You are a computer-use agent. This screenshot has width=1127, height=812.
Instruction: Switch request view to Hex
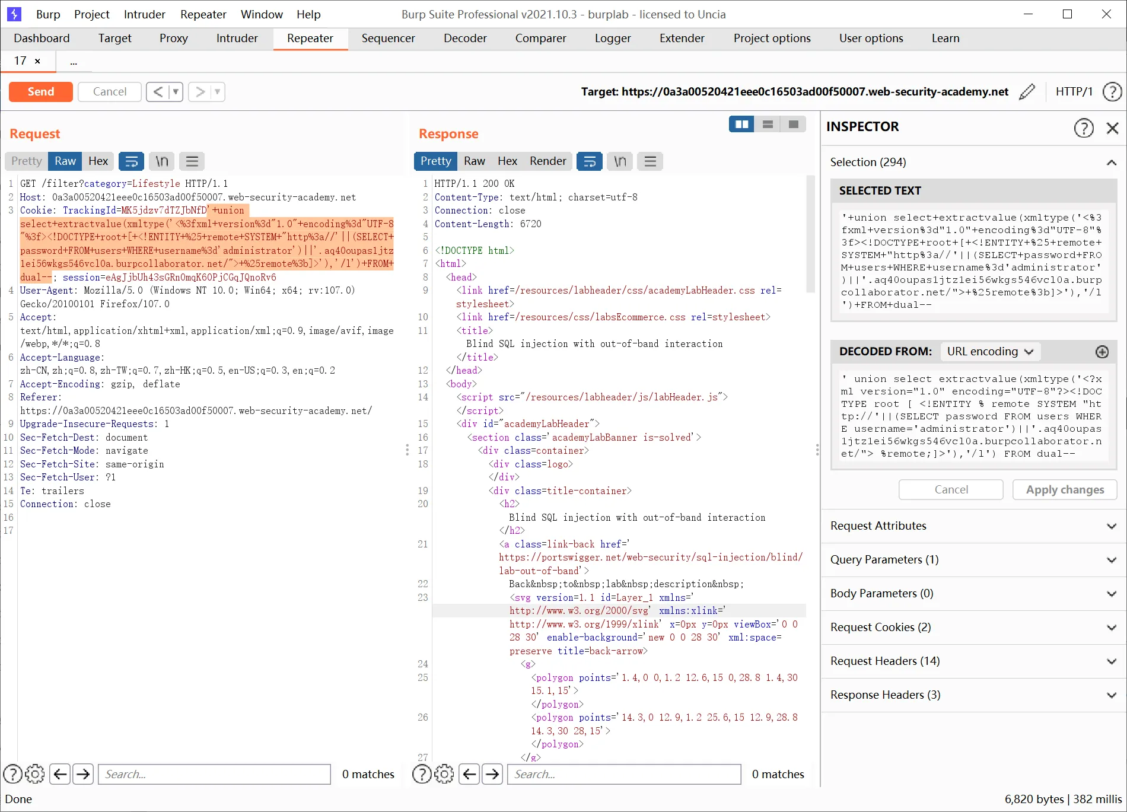coord(98,161)
